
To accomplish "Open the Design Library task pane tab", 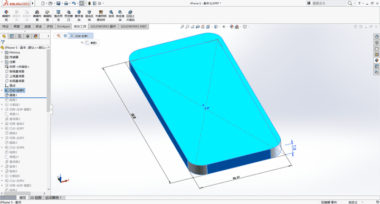I will 377,43.
